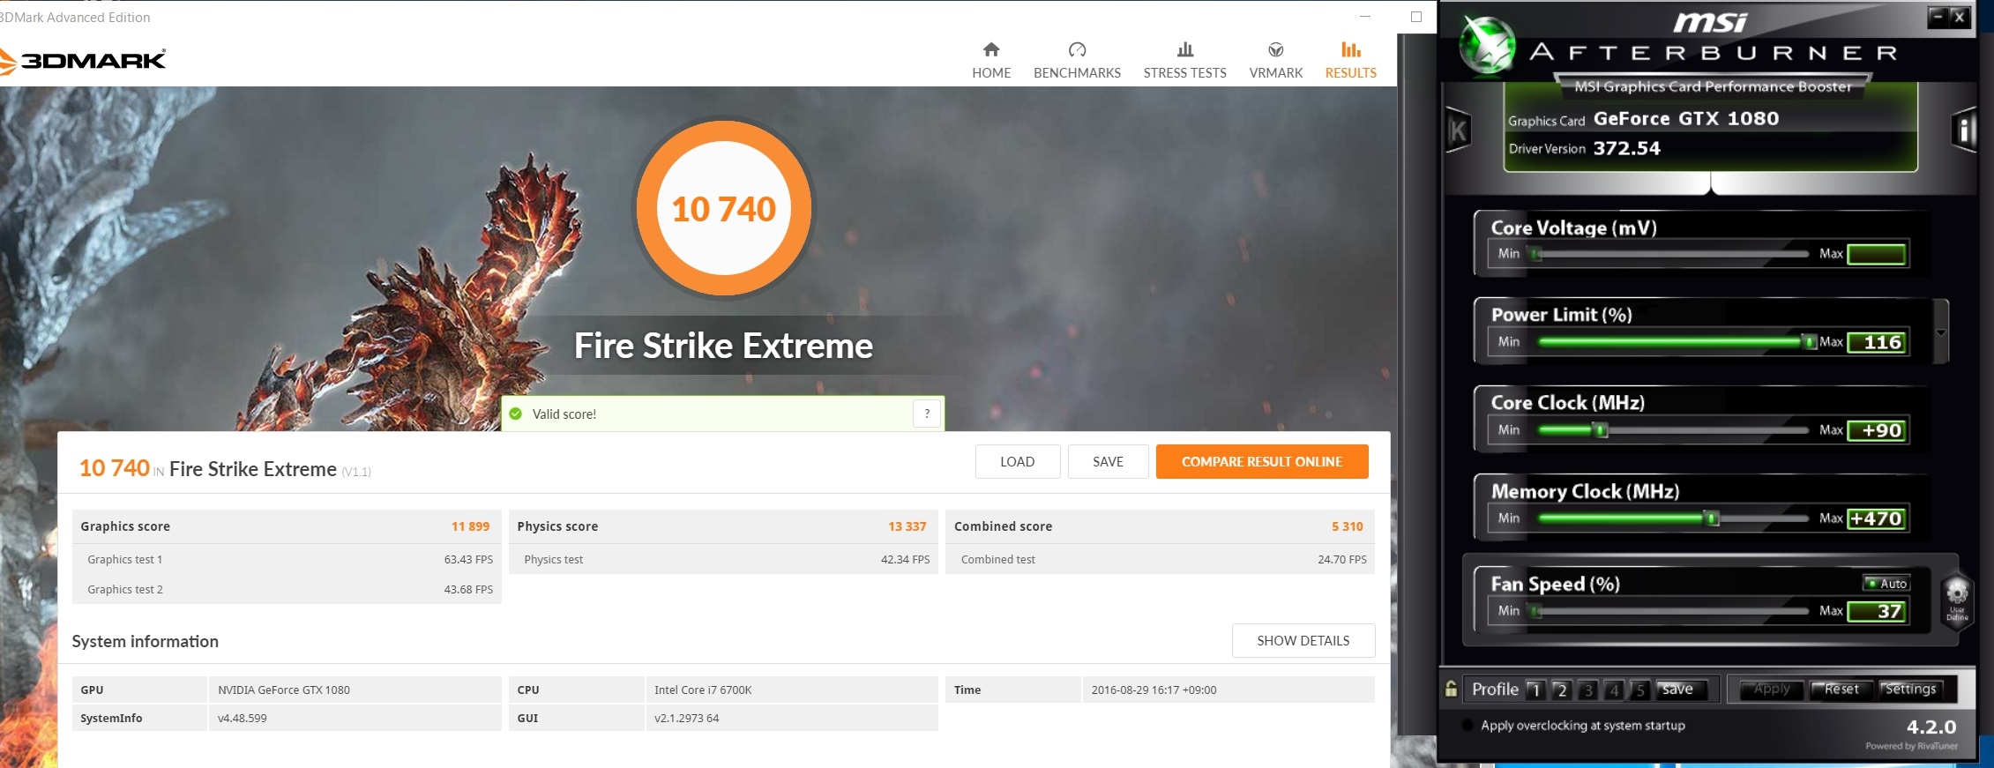Click the big 10 740 score circle

click(x=723, y=208)
